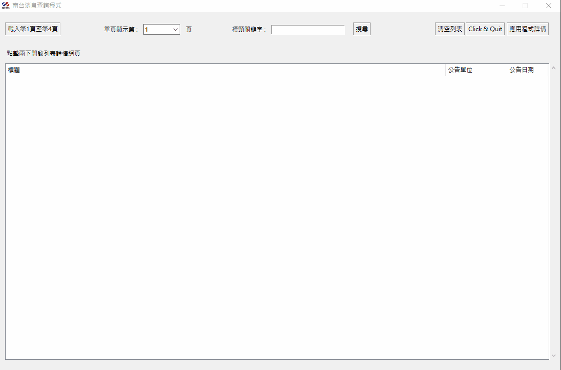Image resolution: width=561 pixels, height=370 pixels.
Task: Expand the page number dropdown arrow
Action: tap(176, 30)
